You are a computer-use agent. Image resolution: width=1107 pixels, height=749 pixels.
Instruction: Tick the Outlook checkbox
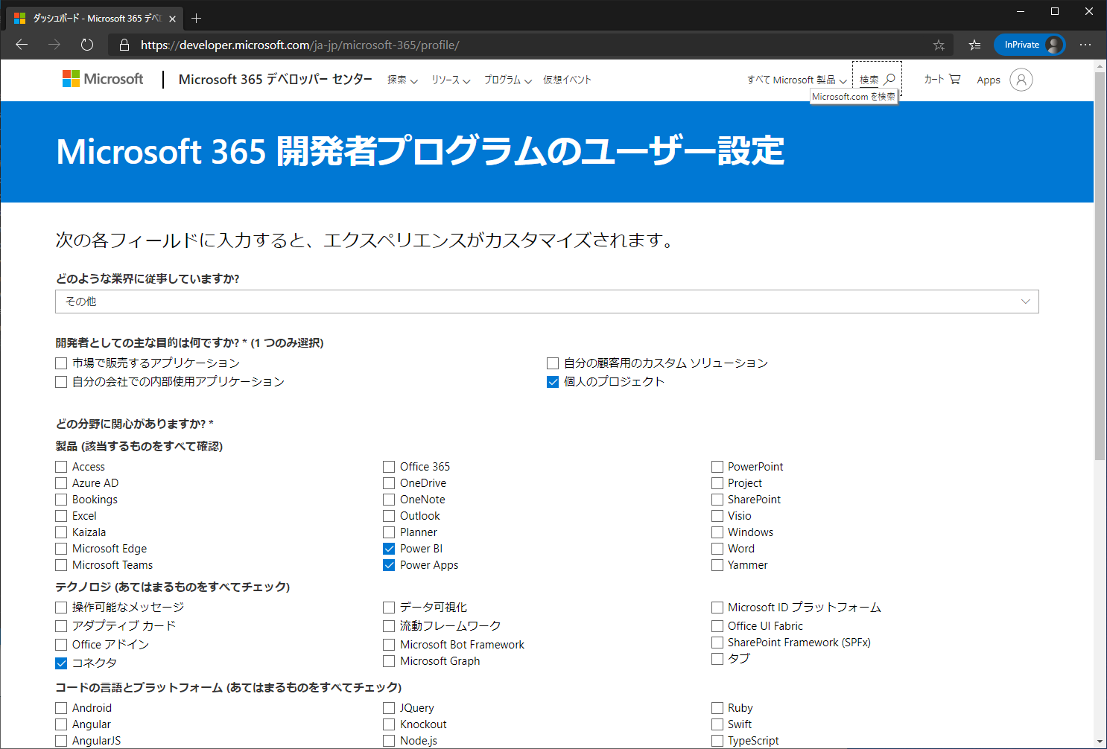point(389,516)
